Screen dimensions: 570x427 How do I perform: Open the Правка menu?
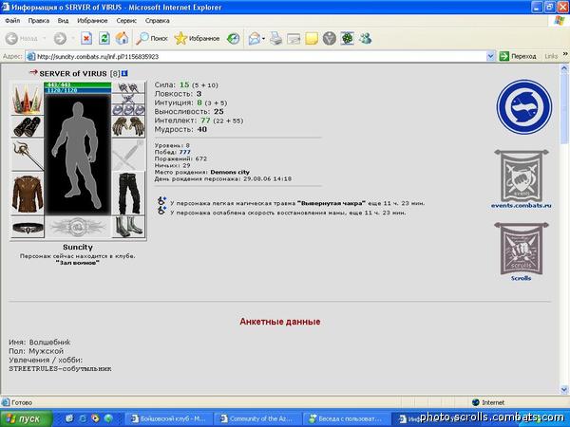(39, 21)
